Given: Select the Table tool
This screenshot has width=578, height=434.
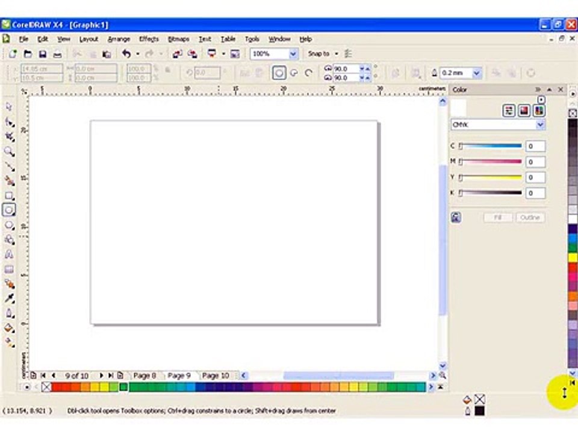Looking at the screenshot, I should 9,269.
